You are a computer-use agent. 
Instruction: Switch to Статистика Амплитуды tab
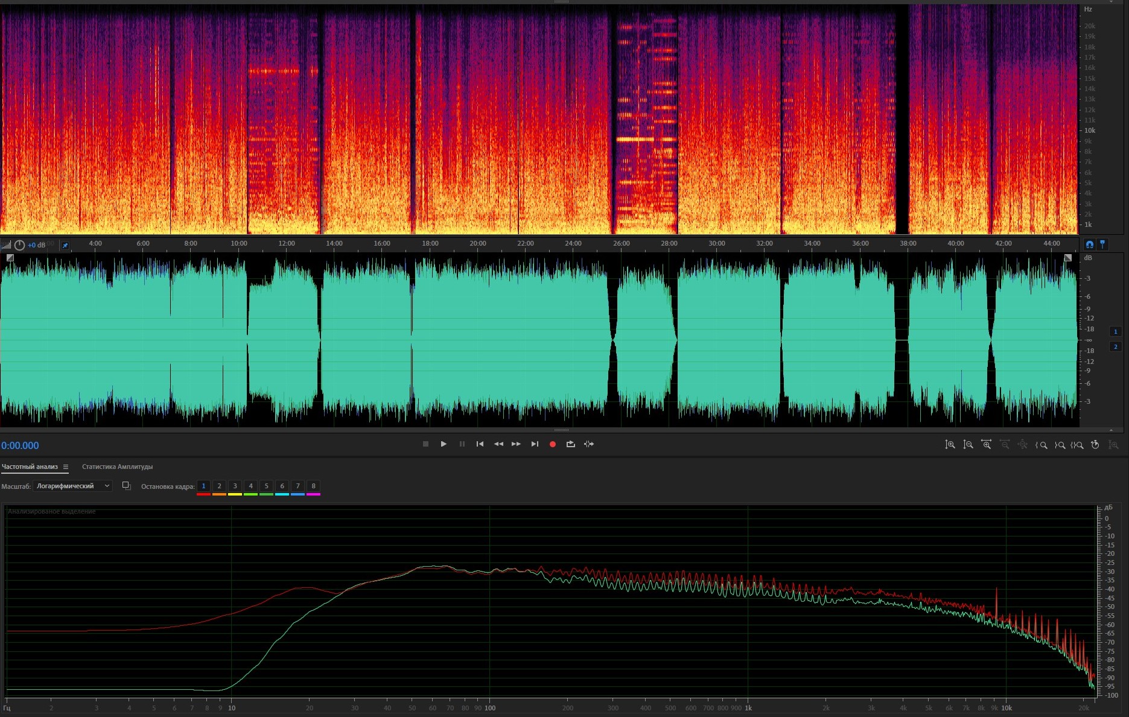click(117, 467)
